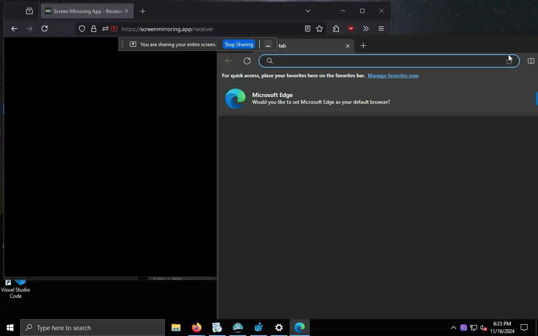Viewport: 538px width, 336px height.
Task: Open the notification center icon
Action: [x=524, y=328]
